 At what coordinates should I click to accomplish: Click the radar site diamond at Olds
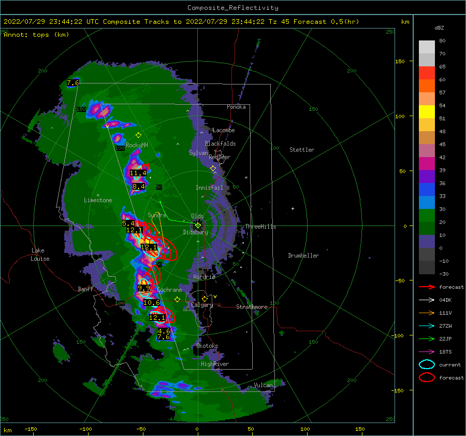[198, 226]
